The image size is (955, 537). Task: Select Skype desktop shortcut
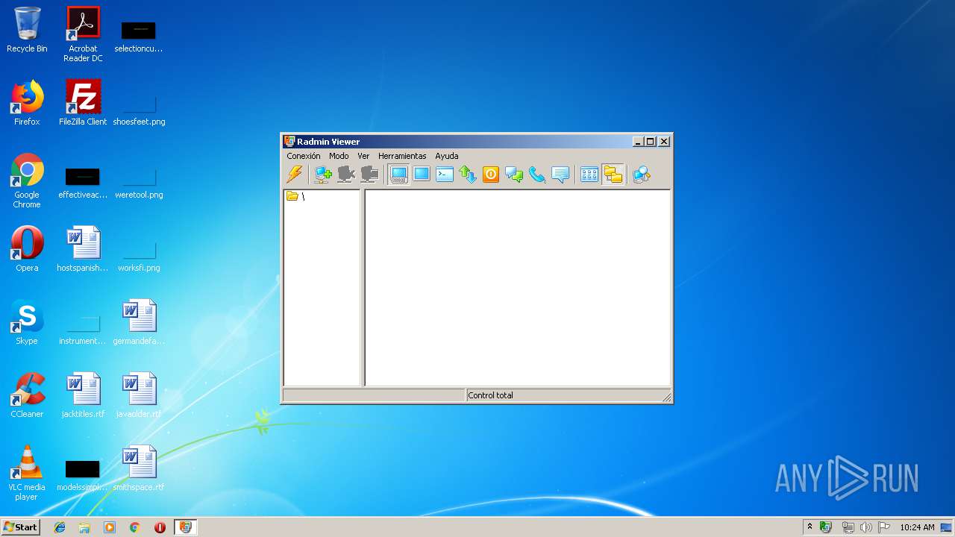(27, 322)
